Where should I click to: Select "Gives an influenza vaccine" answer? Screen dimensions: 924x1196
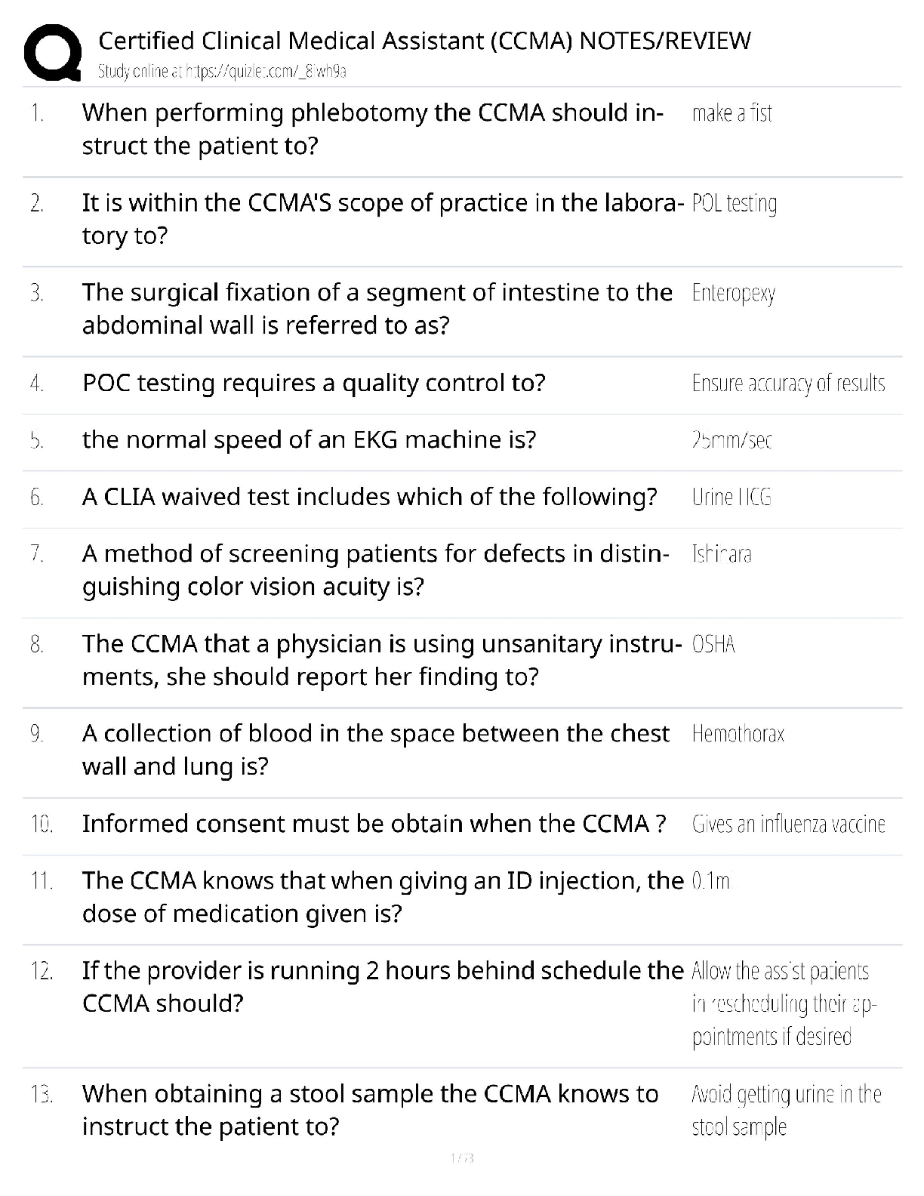[788, 824]
